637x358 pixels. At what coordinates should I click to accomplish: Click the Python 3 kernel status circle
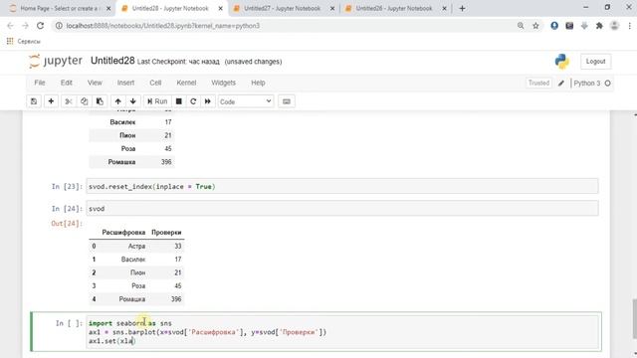point(608,84)
